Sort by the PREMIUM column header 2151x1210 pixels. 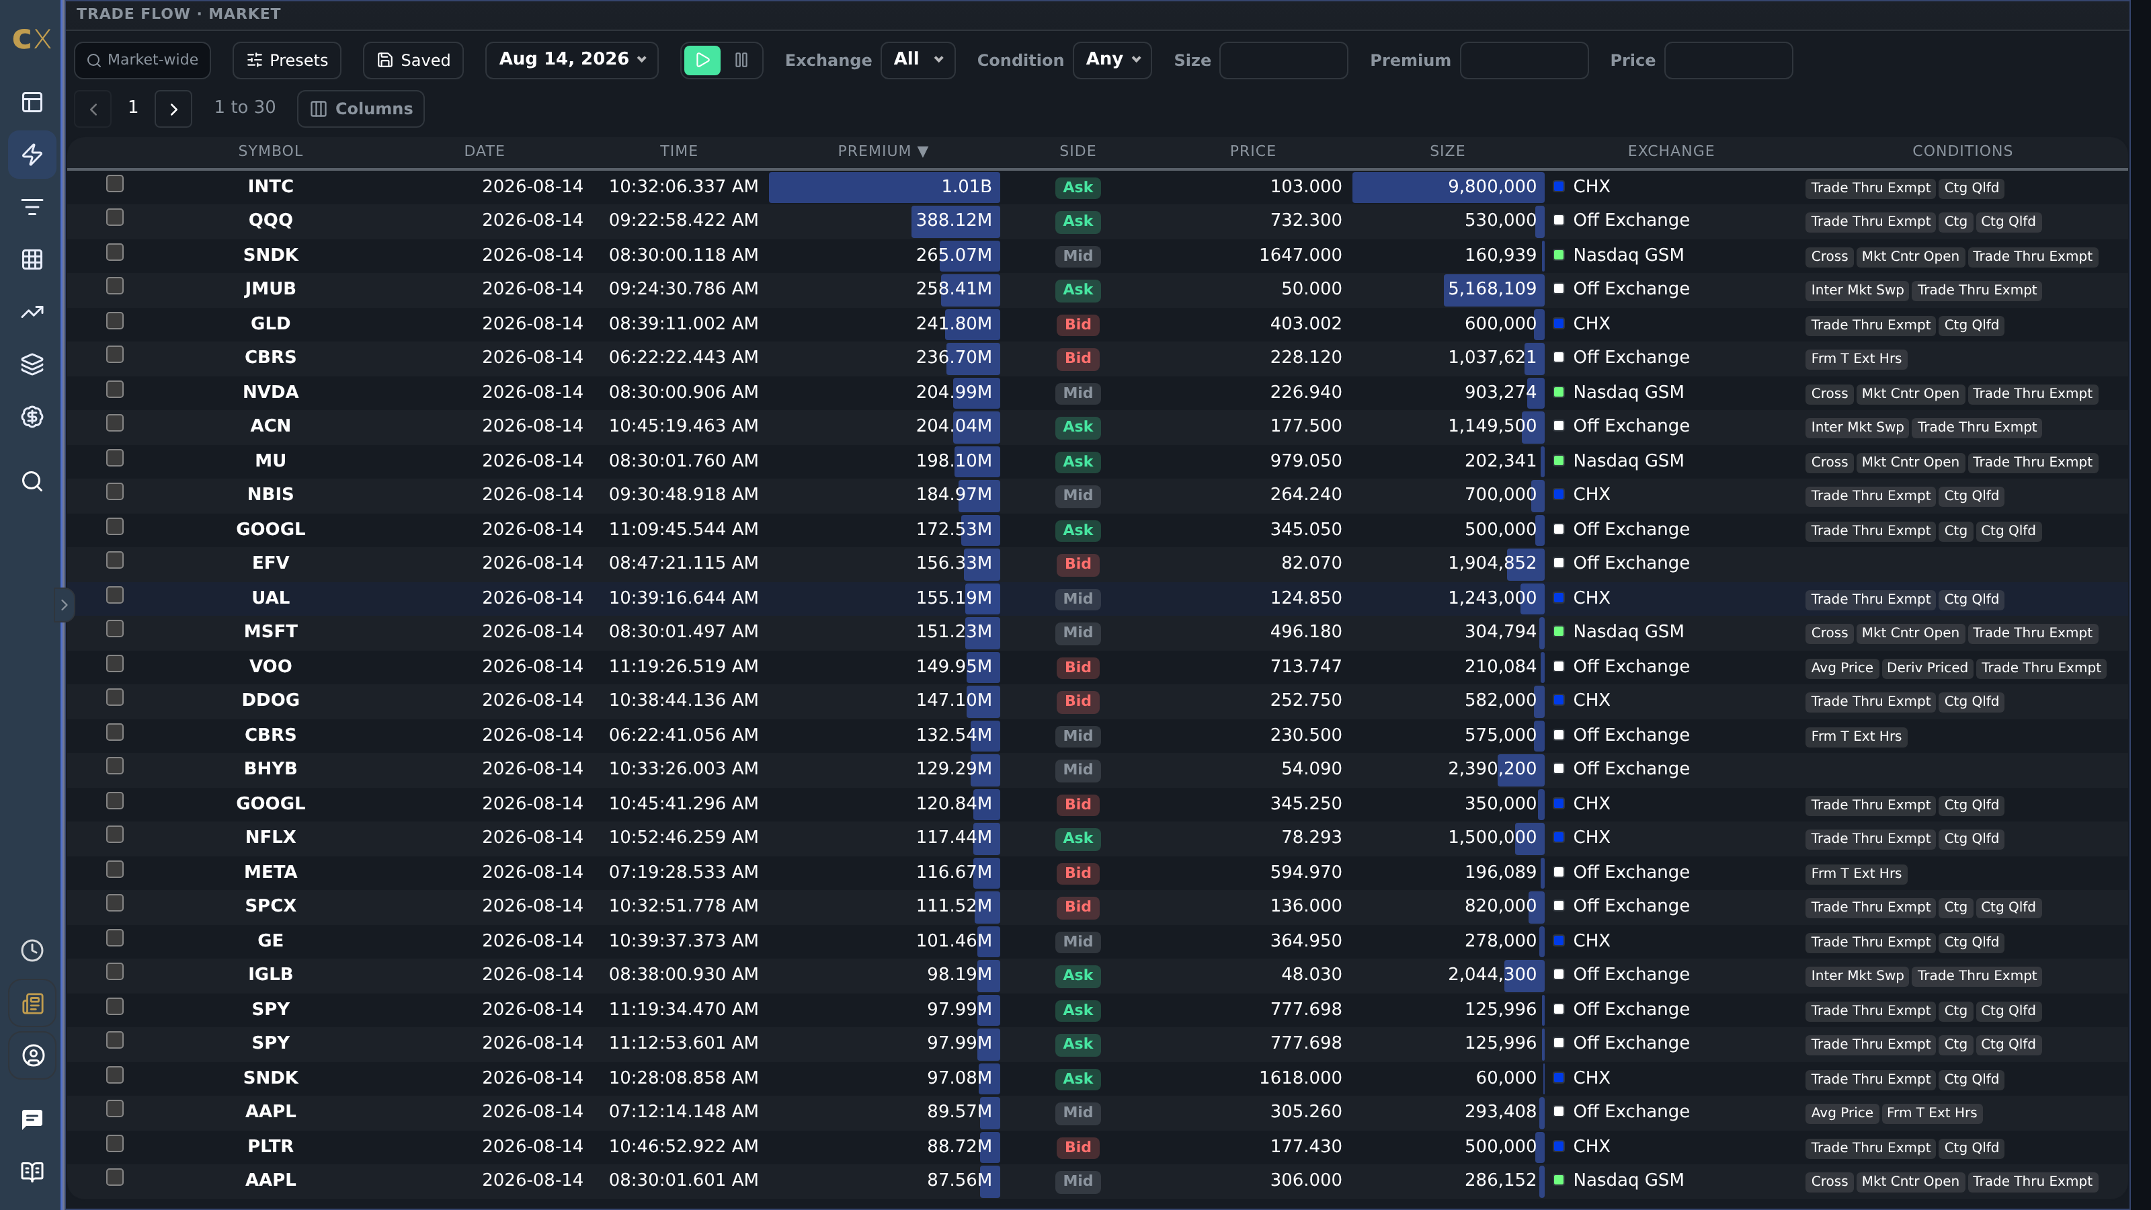[x=883, y=151]
